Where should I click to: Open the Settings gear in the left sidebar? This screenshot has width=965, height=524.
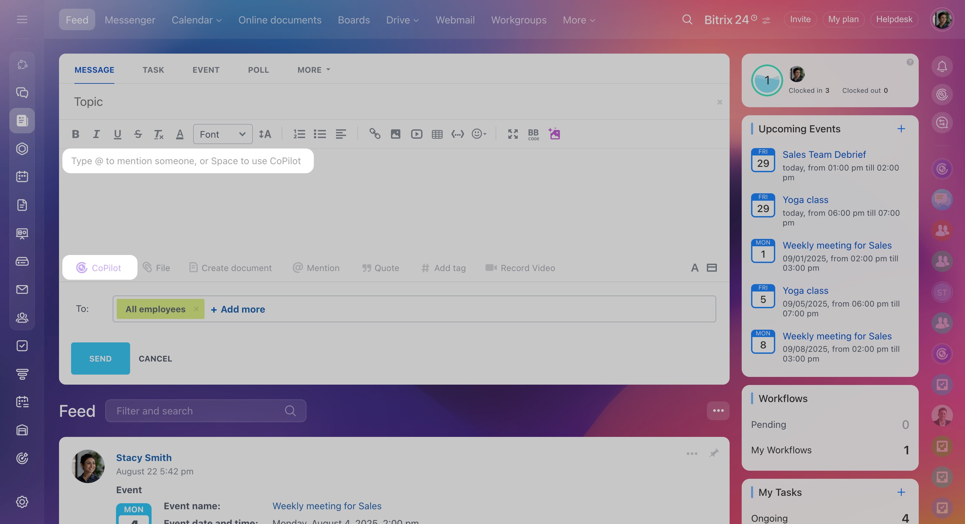(x=22, y=502)
